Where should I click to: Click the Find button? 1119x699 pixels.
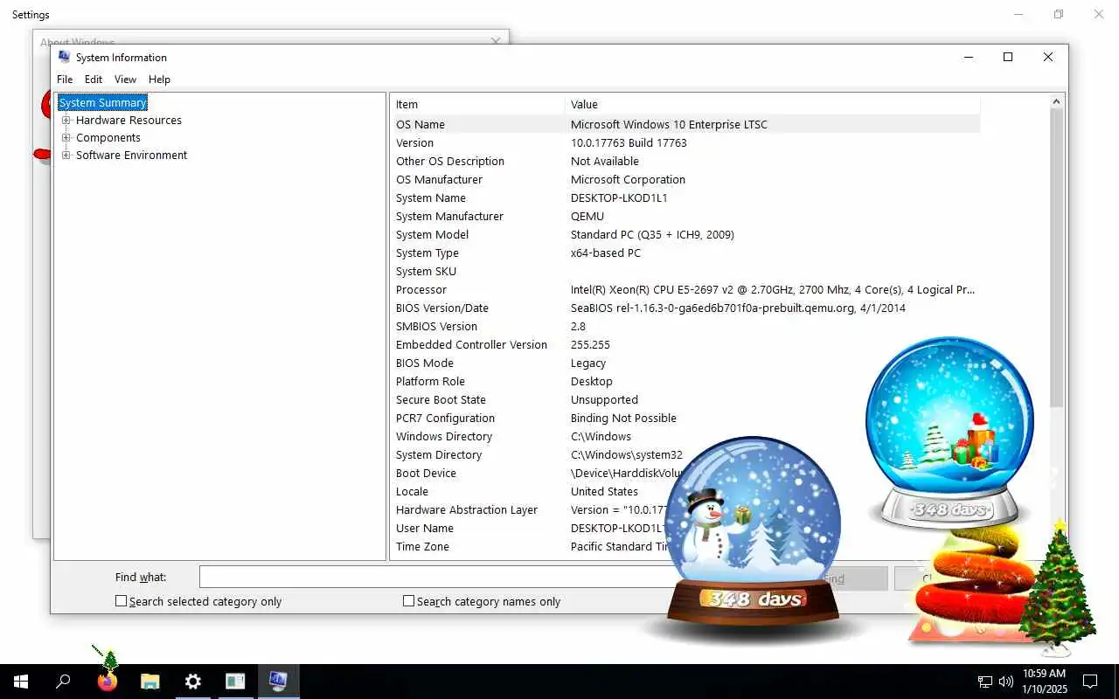pyautogui.click(x=835, y=578)
